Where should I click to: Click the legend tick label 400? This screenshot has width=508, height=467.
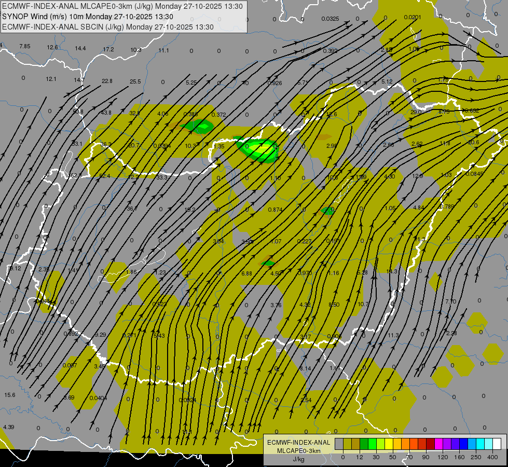point(492,457)
